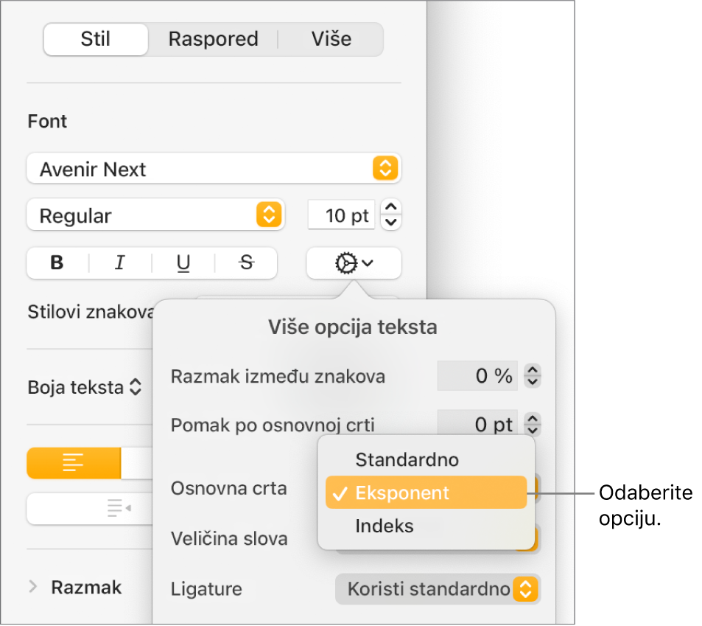
Task: Open the Regular typeface dropdown
Action: tap(155, 216)
